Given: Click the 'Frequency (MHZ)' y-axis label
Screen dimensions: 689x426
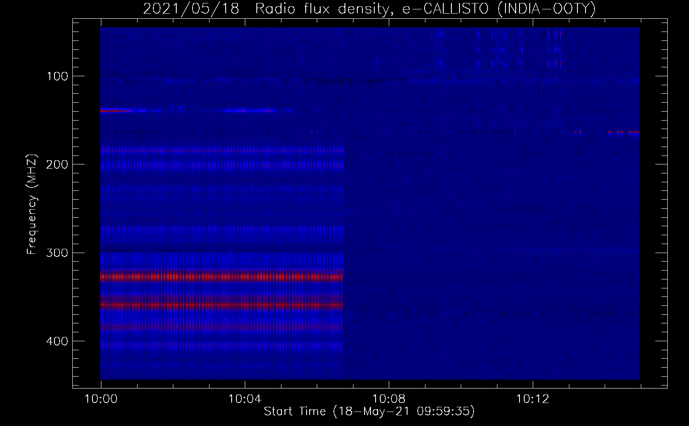Looking at the screenshot, I should [x=32, y=204].
